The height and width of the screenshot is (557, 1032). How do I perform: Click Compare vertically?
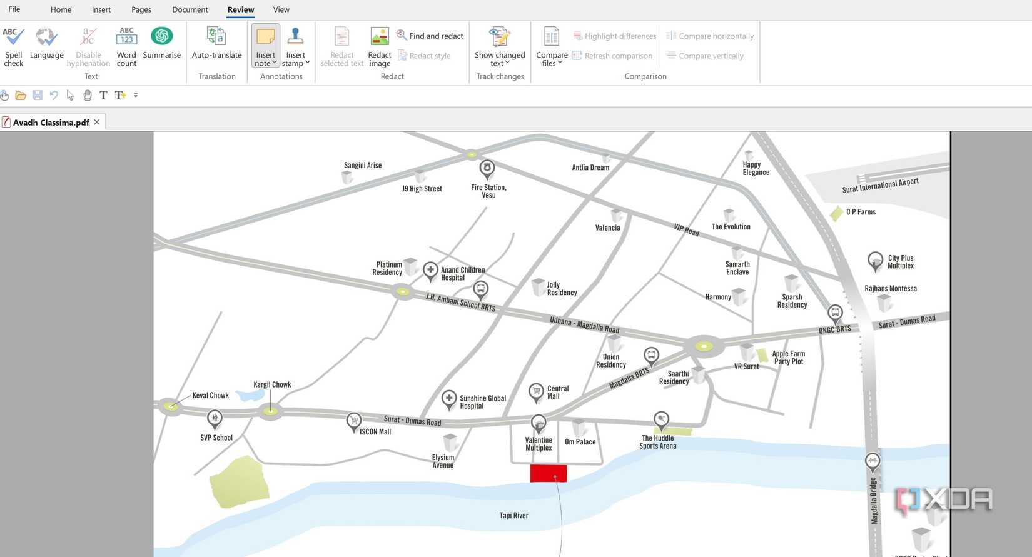(705, 56)
